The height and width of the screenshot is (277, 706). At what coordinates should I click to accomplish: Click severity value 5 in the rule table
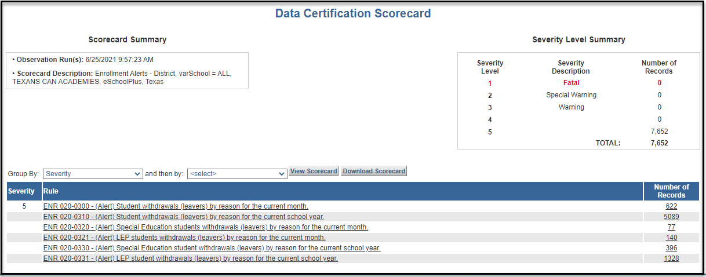tap(24, 206)
